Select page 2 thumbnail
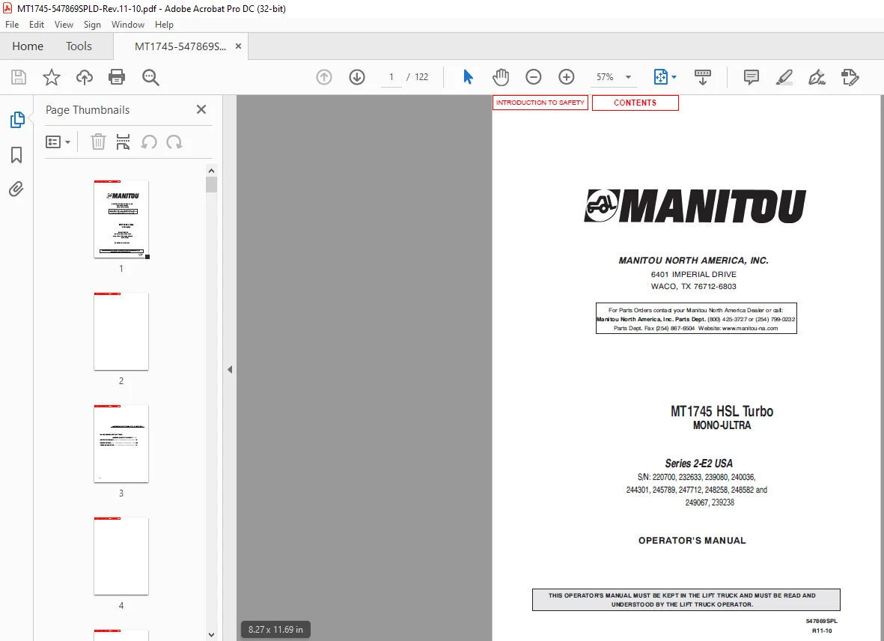Image resolution: width=884 pixels, height=641 pixels. tap(121, 332)
